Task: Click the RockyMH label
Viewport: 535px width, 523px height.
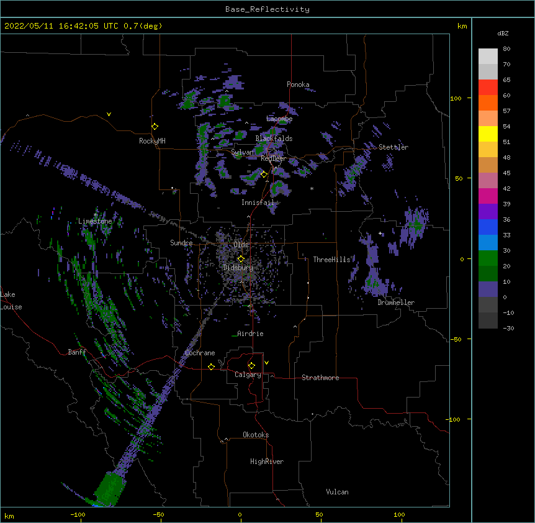Action: pos(152,141)
